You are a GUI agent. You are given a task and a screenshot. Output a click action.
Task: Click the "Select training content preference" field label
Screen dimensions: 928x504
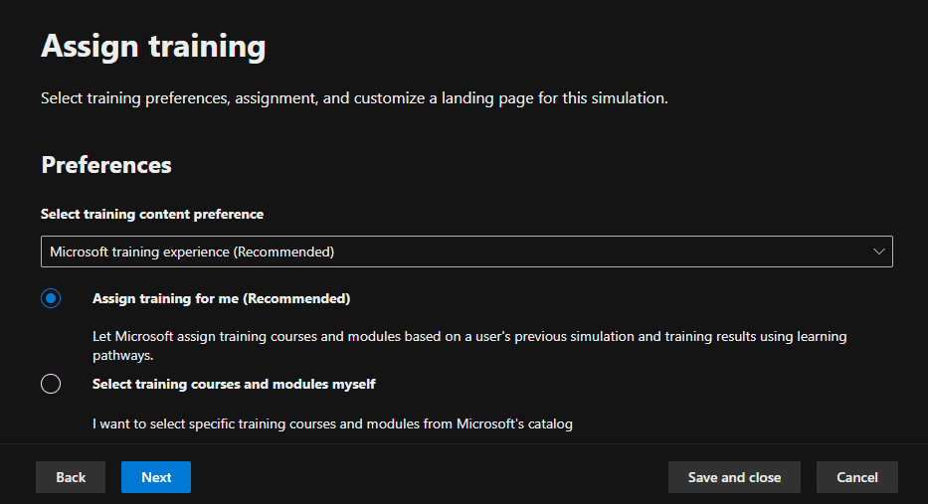point(152,214)
